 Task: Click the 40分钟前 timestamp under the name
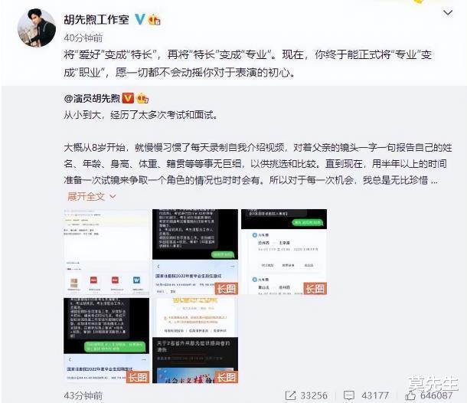[x=83, y=38]
